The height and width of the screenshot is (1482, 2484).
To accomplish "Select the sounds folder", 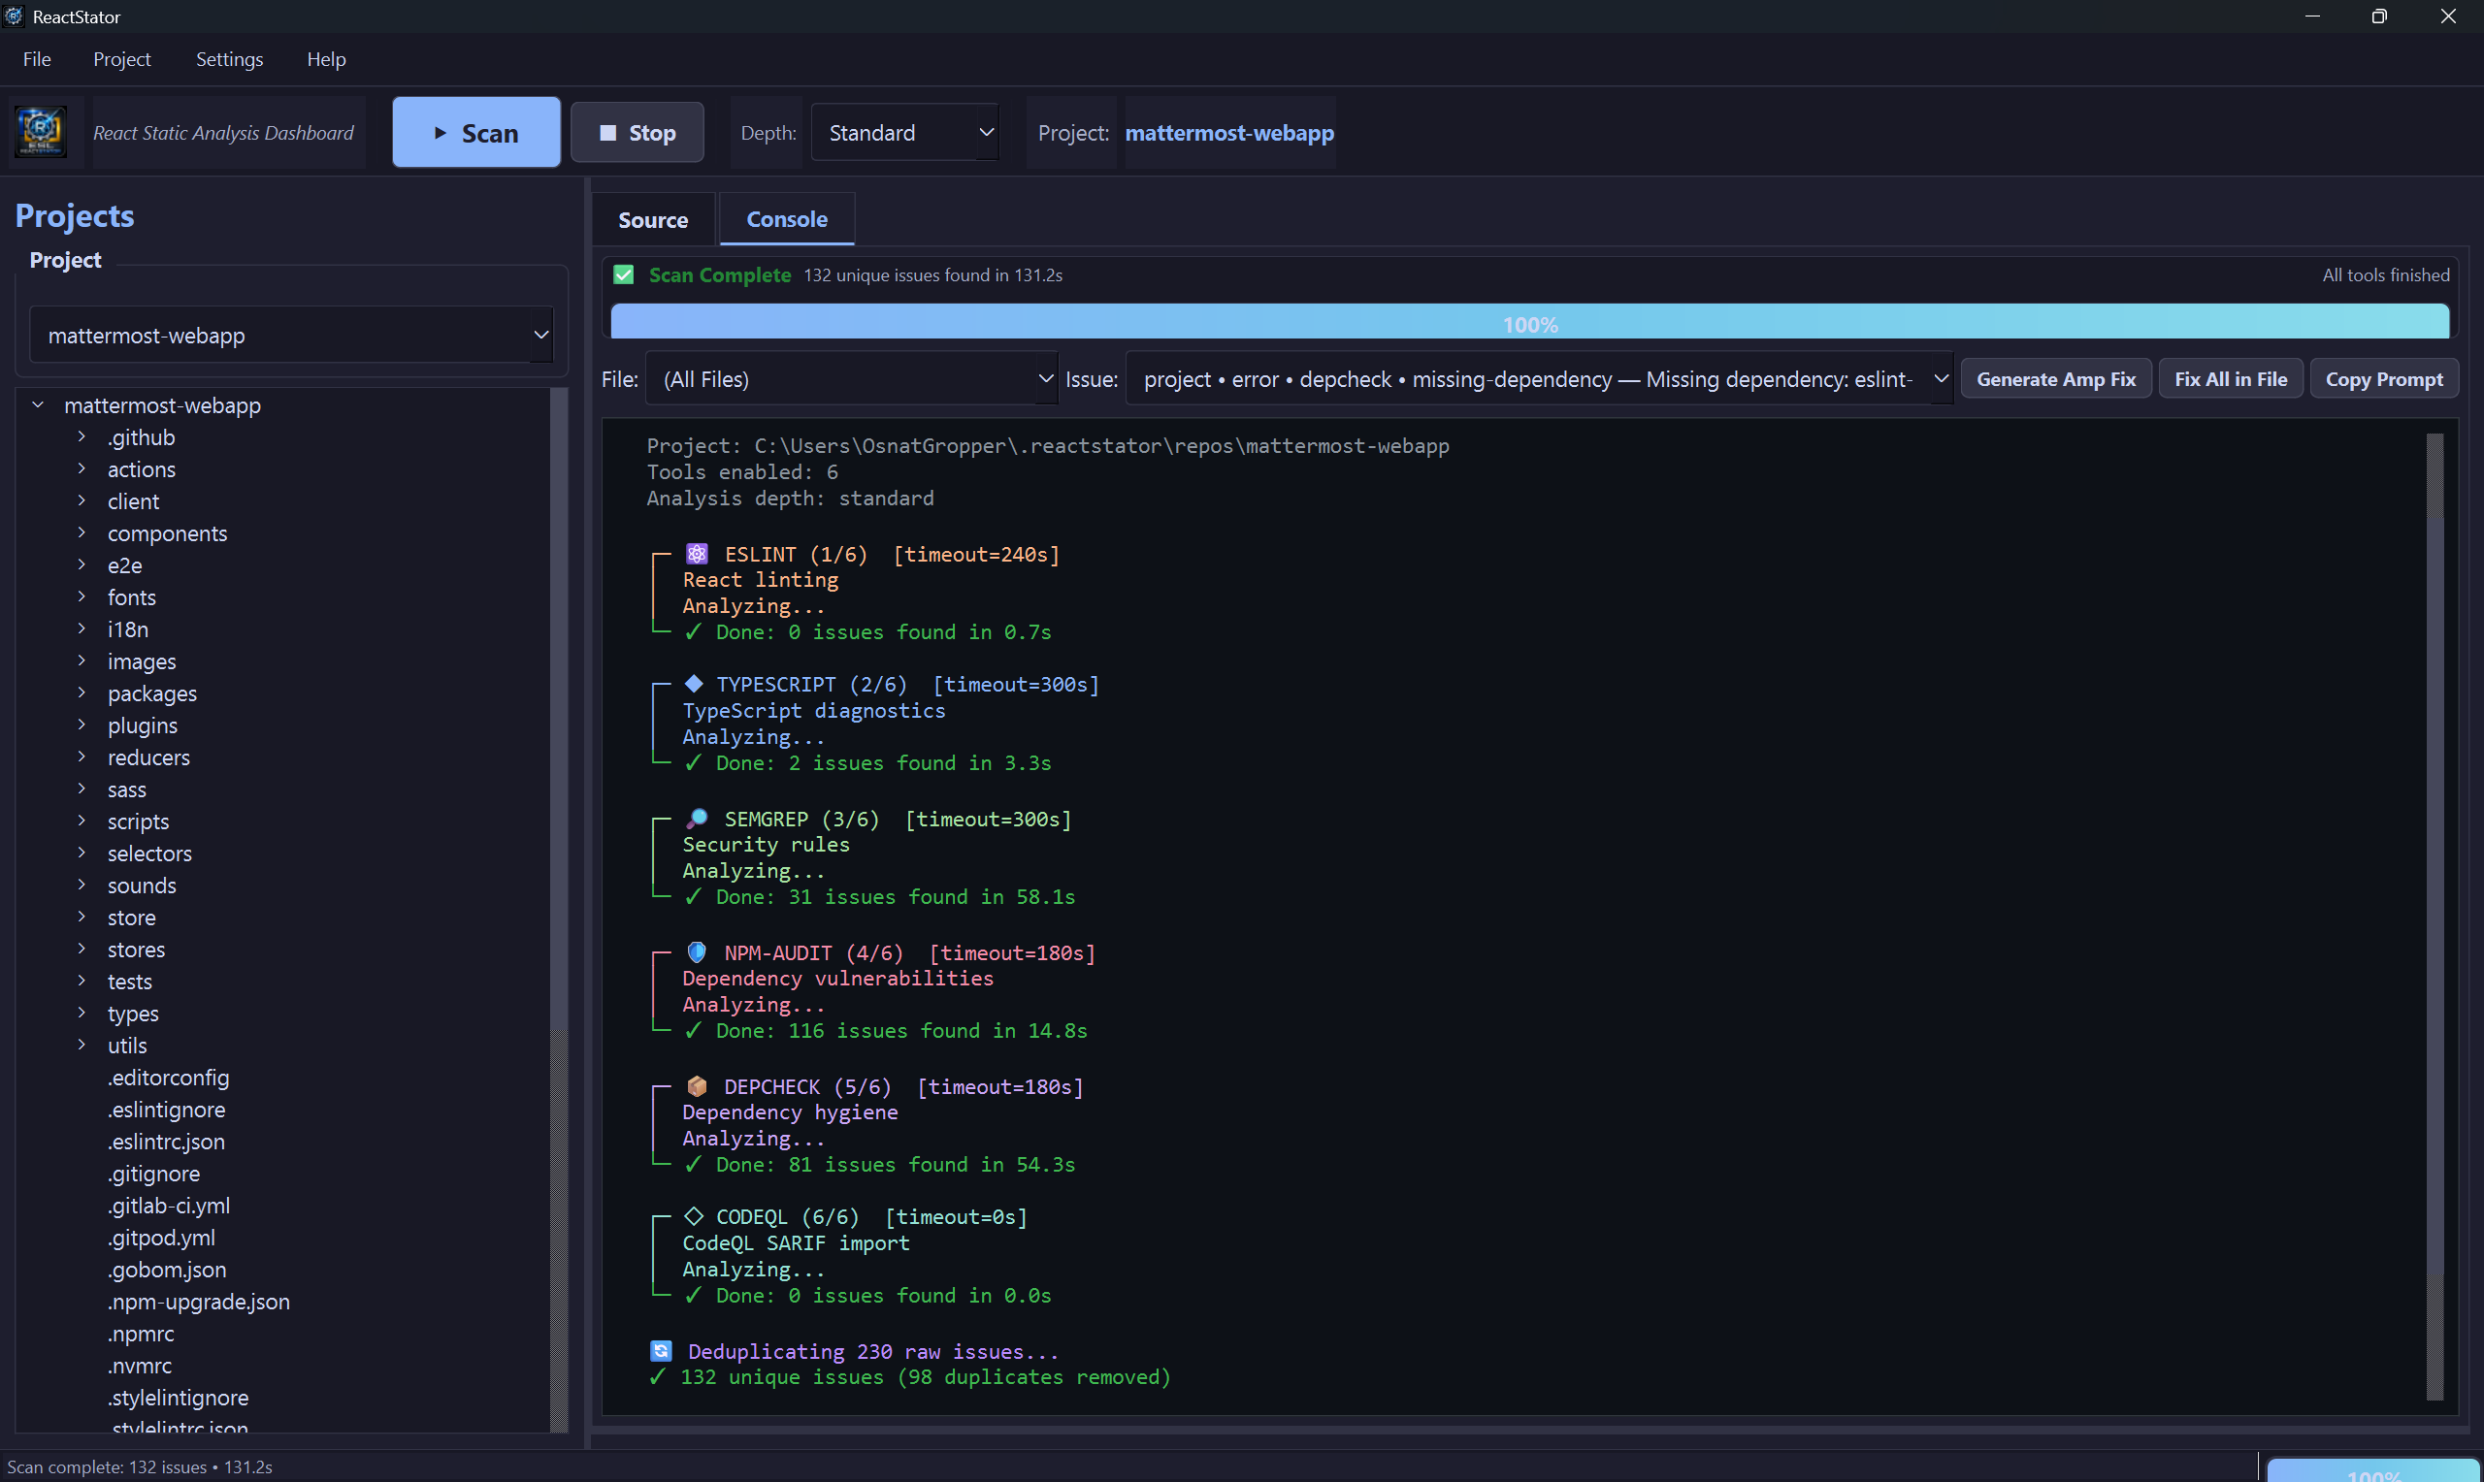I will (142, 885).
